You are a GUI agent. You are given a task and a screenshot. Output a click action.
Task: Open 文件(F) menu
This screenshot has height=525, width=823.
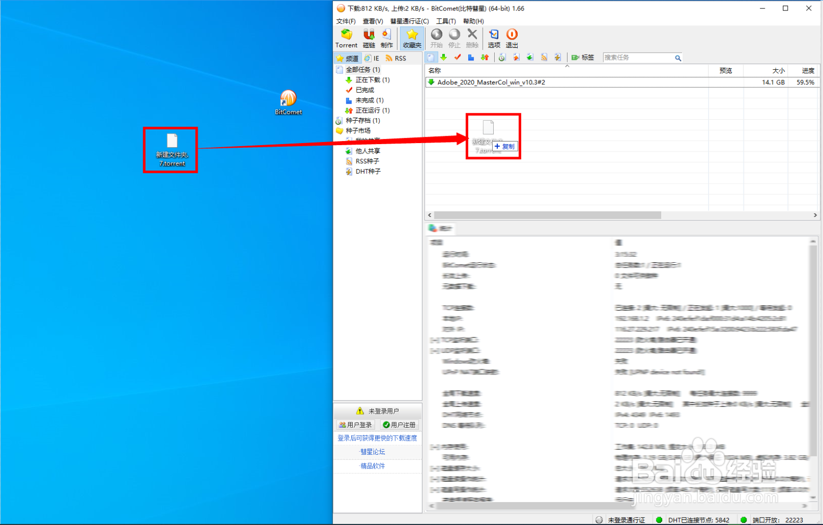[x=346, y=21]
